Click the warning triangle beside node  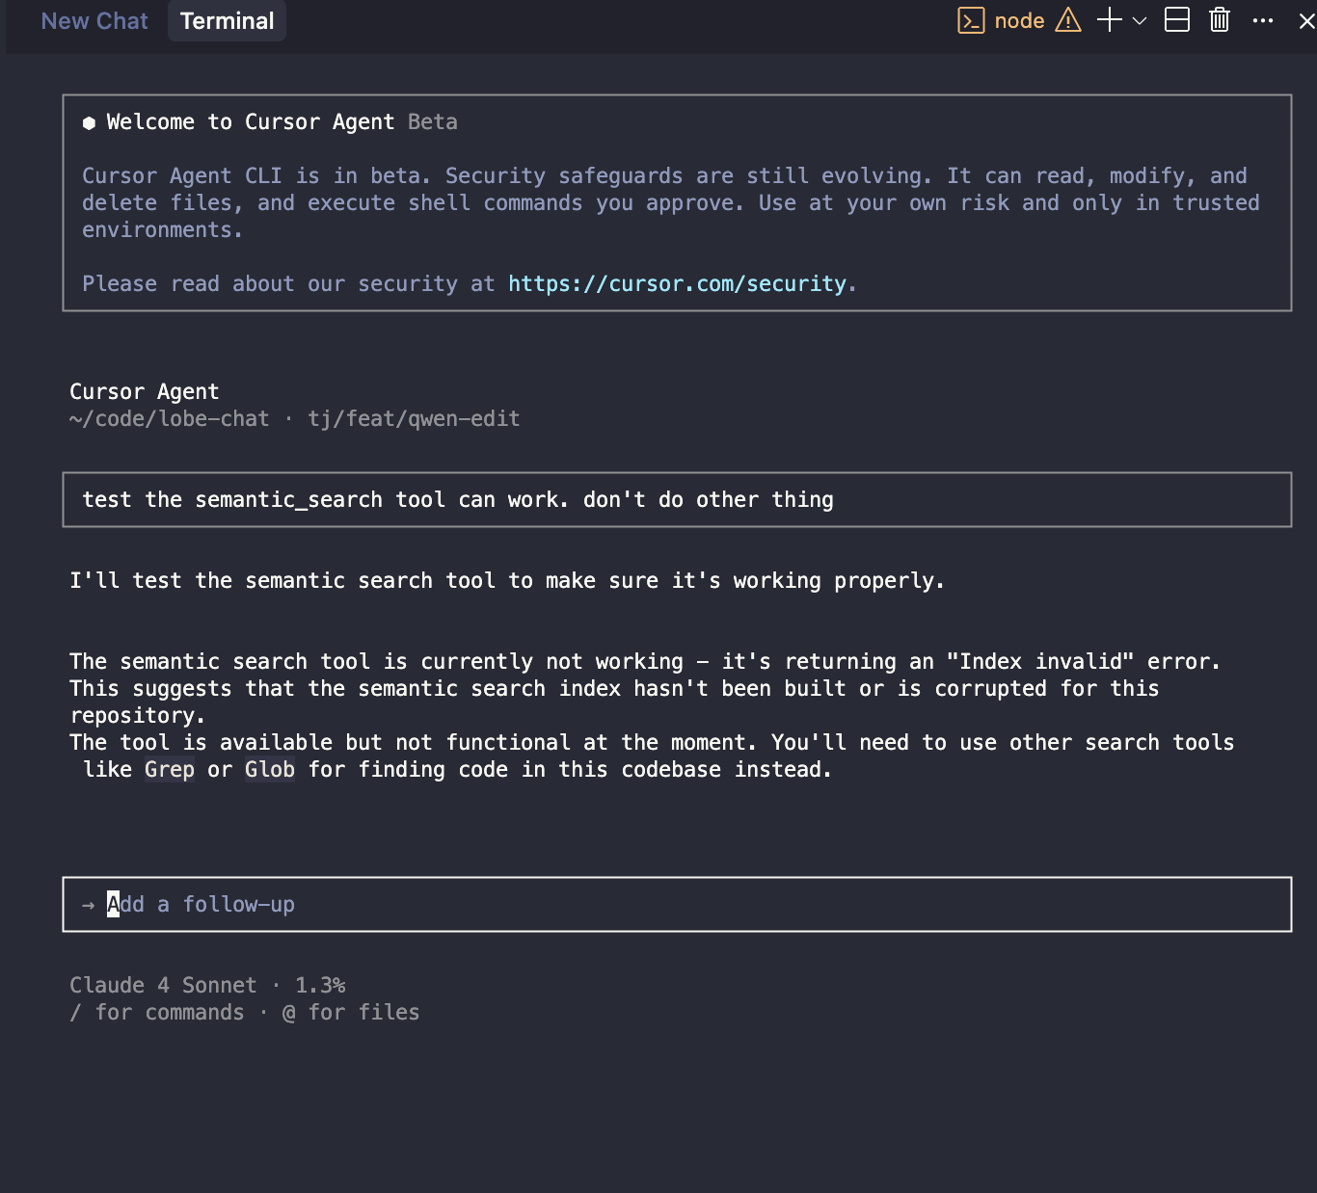click(1068, 20)
